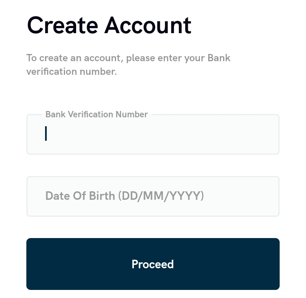Click the "Proceed" label text
This screenshot has height=298, width=306.
coord(153,264)
